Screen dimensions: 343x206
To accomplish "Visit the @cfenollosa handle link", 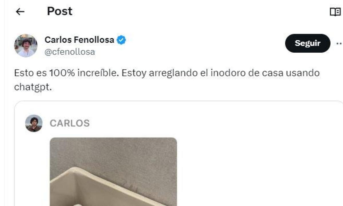I will coord(70,52).
